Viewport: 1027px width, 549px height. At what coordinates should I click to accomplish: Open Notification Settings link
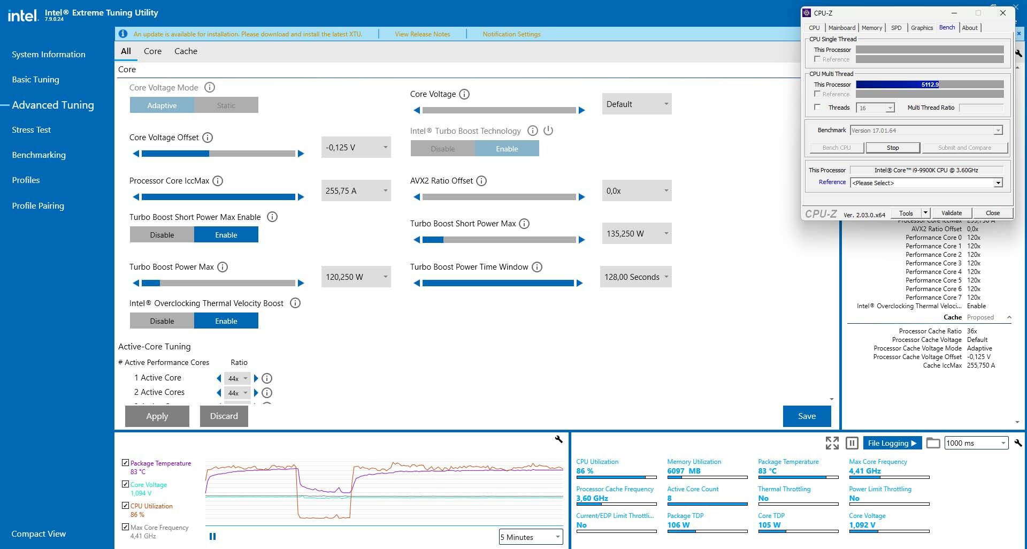pyautogui.click(x=511, y=34)
